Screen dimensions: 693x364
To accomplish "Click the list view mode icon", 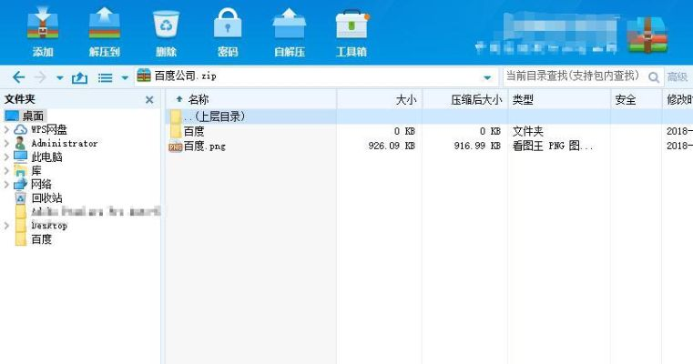I will [106, 78].
